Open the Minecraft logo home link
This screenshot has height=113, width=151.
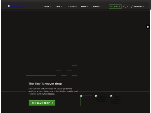coord(16,7)
